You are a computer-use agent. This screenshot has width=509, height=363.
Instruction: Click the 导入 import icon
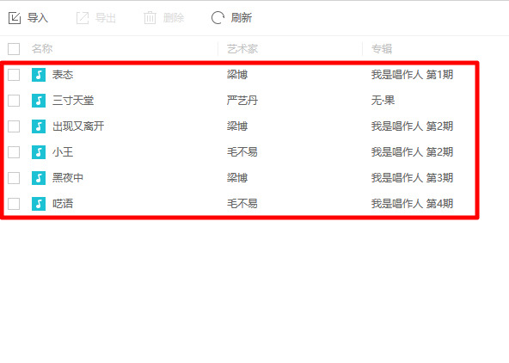(x=15, y=18)
